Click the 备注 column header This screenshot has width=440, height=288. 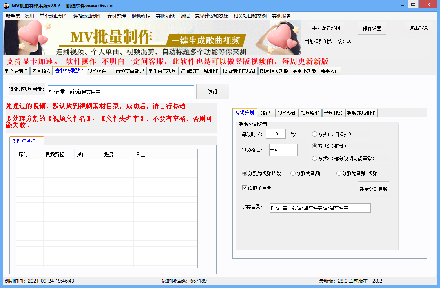(143, 154)
